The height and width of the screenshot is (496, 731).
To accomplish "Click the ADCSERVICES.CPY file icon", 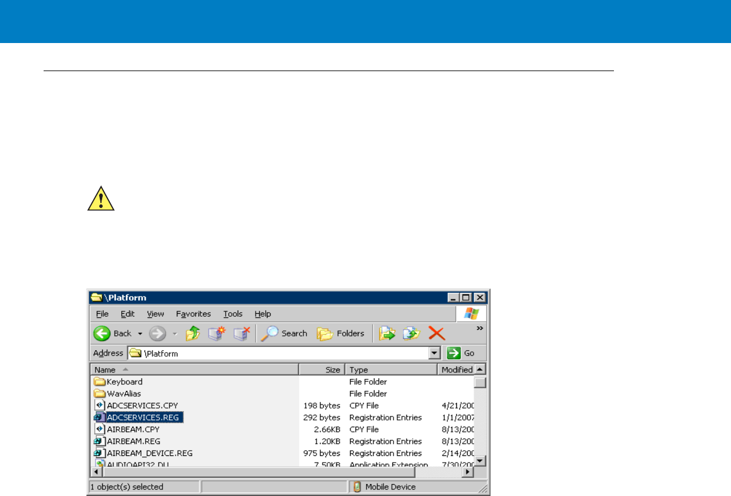I will coord(100,406).
